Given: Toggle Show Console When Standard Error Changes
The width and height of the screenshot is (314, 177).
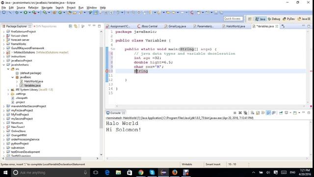Looking at the screenshot, I should [274, 113].
